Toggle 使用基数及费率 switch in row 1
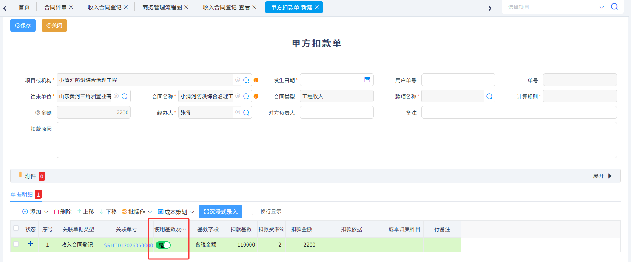The width and height of the screenshot is (631, 262). point(163,245)
